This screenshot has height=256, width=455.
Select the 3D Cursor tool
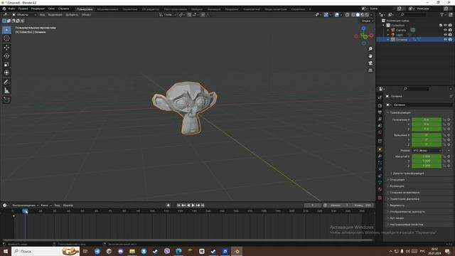click(x=6, y=38)
